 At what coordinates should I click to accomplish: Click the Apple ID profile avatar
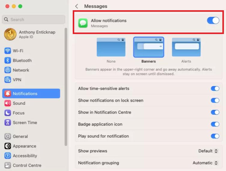pos(10,34)
